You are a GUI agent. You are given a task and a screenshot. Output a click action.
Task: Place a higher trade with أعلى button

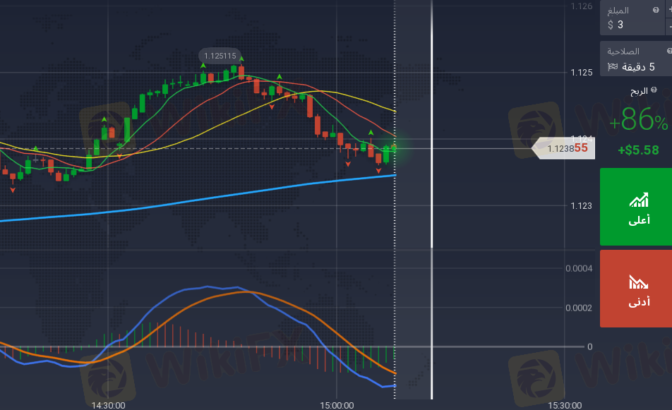[x=636, y=207]
